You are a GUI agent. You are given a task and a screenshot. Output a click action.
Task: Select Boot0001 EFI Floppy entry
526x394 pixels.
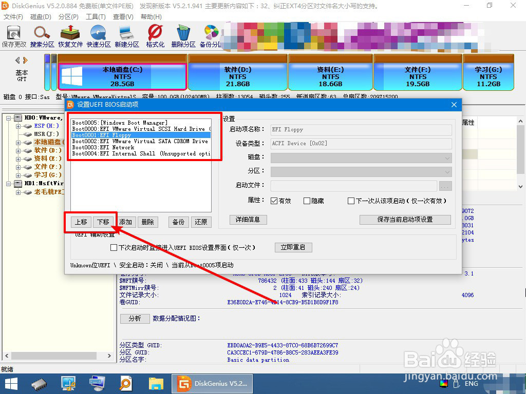pyautogui.click(x=141, y=135)
